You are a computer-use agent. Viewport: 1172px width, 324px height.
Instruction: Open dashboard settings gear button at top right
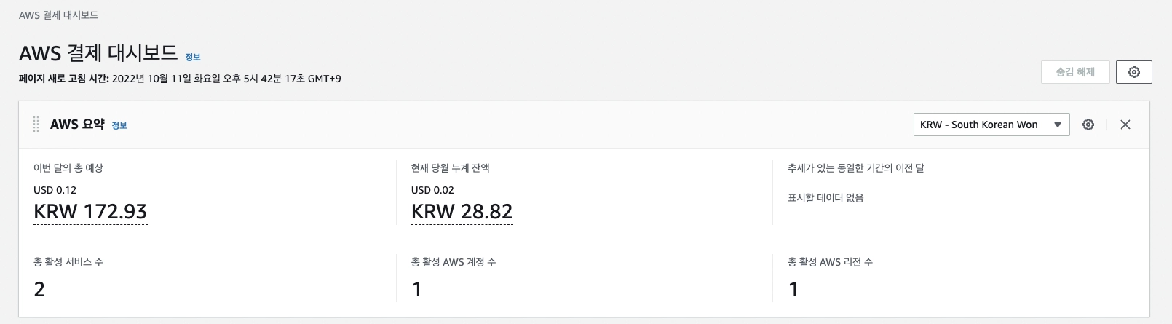click(x=1133, y=72)
